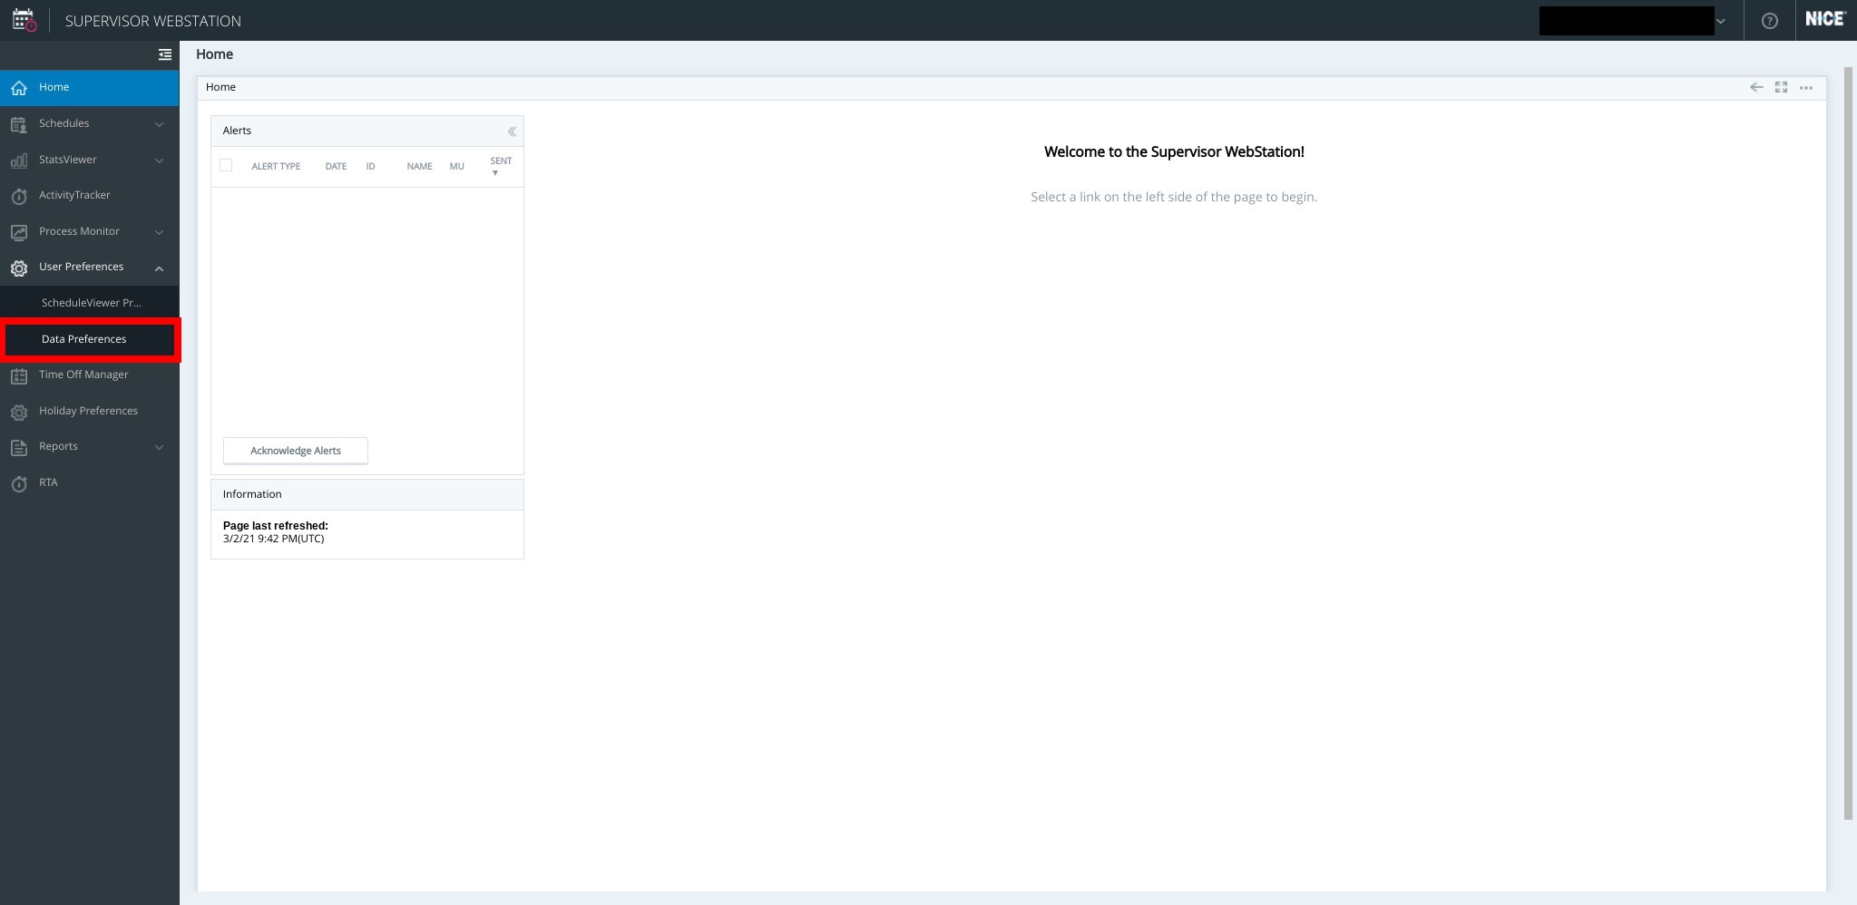Click the Process Monitor chart icon
Image resolution: width=1857 pixels, height=905 pixels.
pyautogui.click(x=19, y=232)
